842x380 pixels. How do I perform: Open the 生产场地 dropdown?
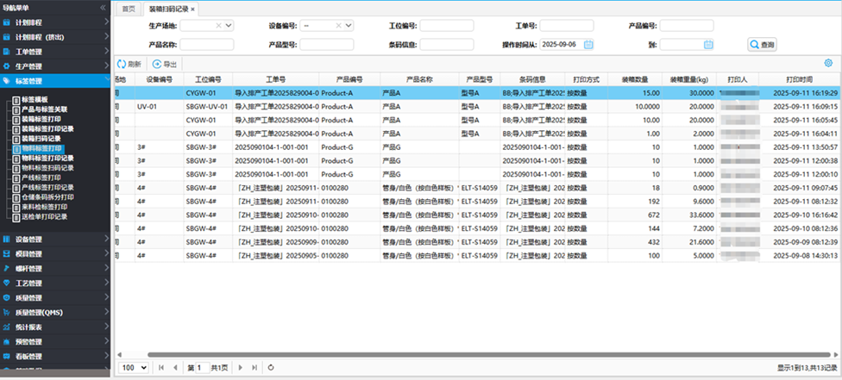coord(229,26)
